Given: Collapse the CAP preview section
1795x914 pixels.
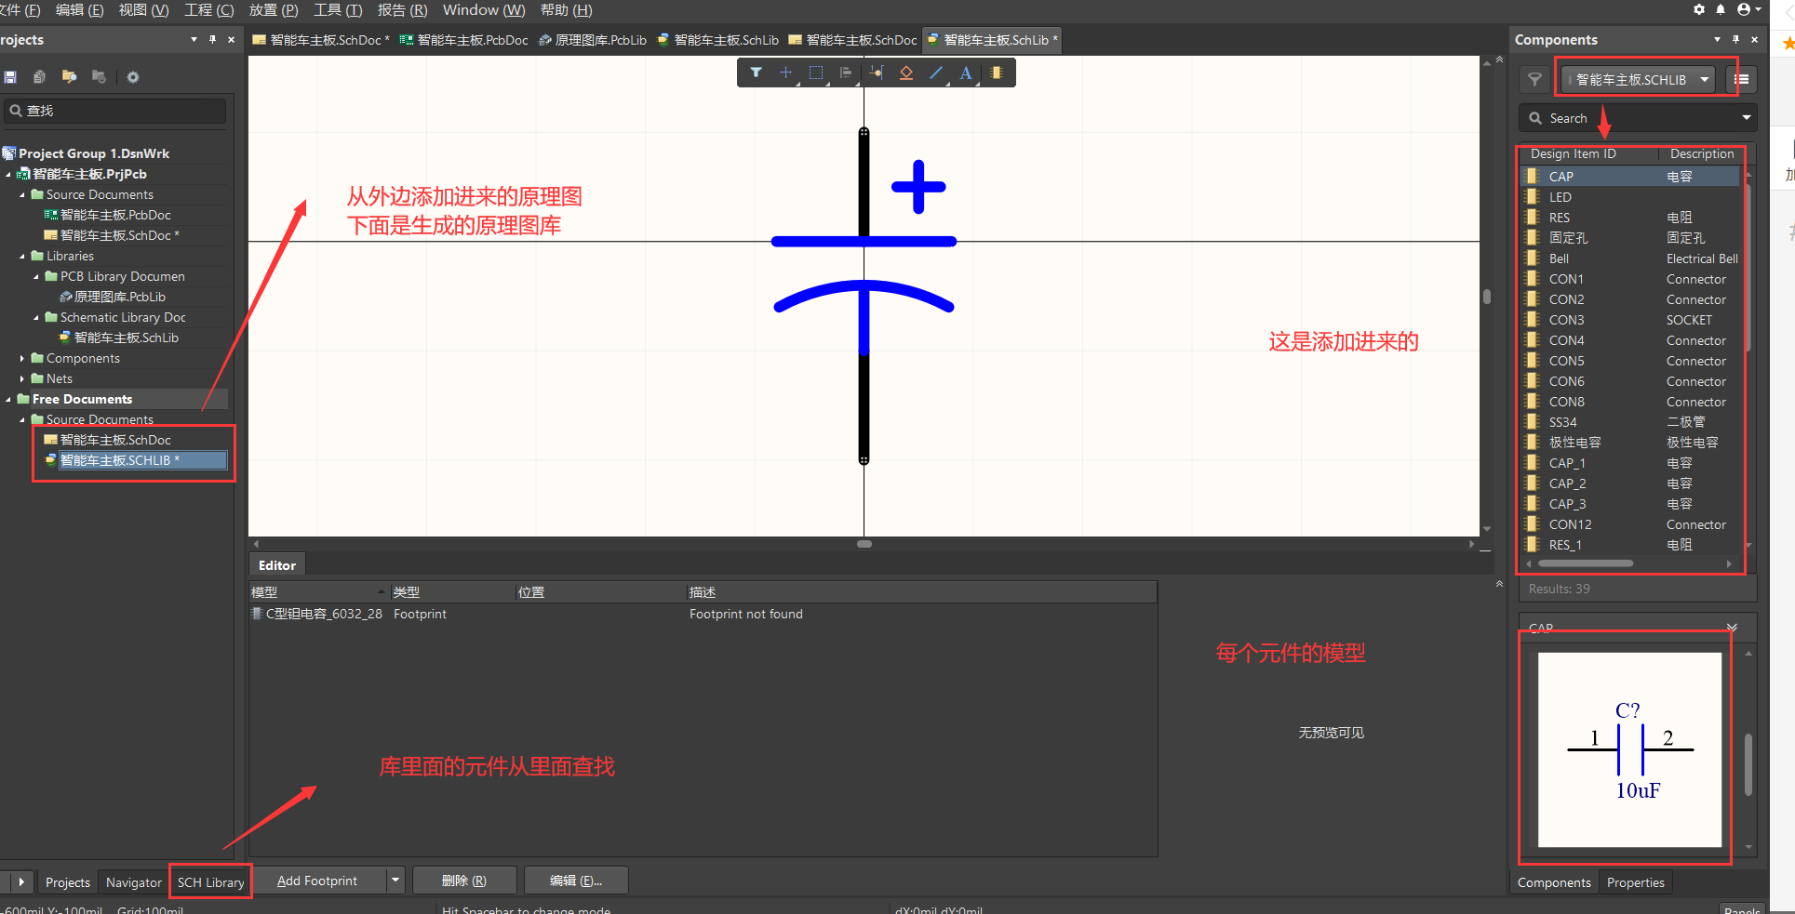Looking at the screenshot, I should click(x=1732, y=628).
